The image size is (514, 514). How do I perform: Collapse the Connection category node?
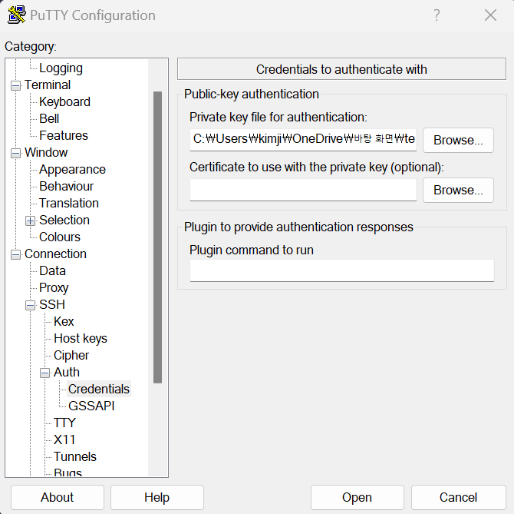(x=15, y=255)
